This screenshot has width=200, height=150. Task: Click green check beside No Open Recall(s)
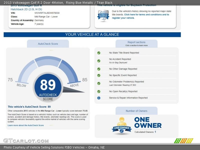(x=99, y=91)
